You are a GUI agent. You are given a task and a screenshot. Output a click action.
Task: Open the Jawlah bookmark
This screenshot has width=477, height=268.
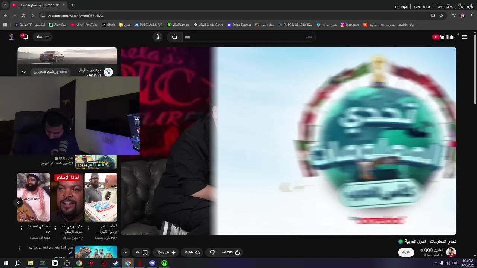[398, 25]
